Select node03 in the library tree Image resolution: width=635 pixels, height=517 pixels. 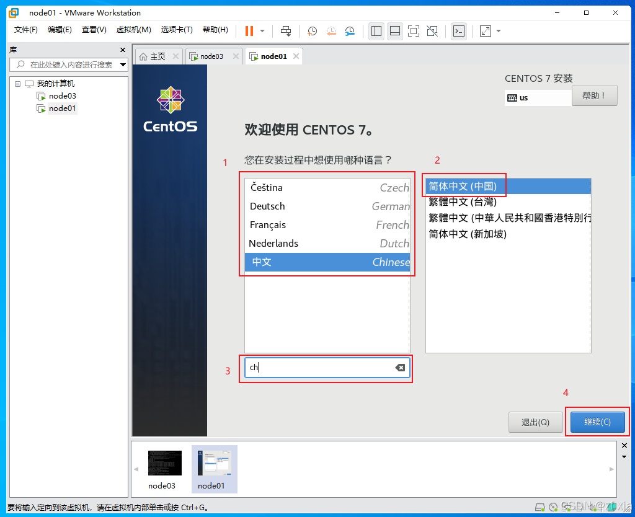click(63, 96)
